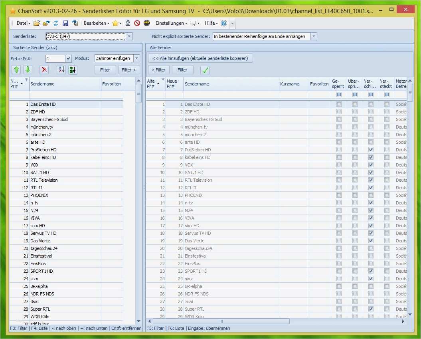Sort channels alphabetically with the A-Z icon
The height and width of the screenshot is (339, 421).
[x=61, y=69]
